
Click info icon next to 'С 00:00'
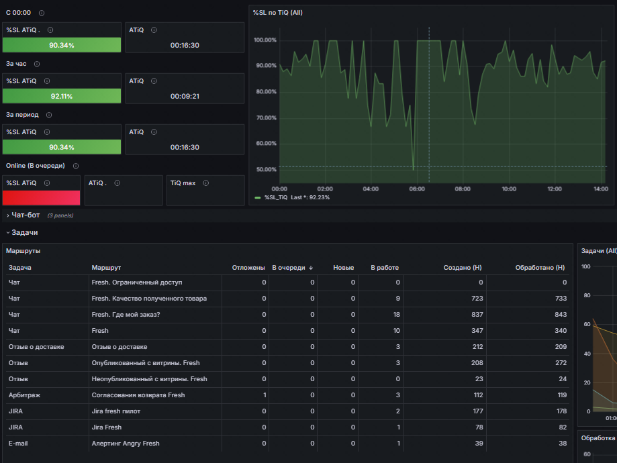(x=42, y=13)
